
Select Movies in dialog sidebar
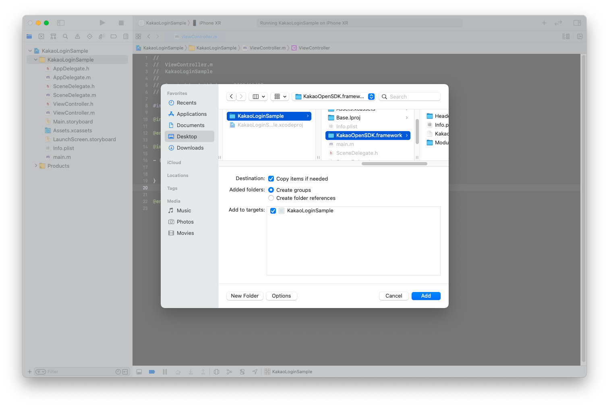click(x=189, y=233)
